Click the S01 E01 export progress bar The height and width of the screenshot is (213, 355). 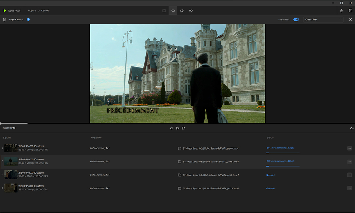coord(283,153)
